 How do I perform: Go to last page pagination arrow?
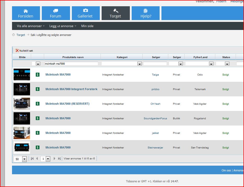tap(59, 158)
